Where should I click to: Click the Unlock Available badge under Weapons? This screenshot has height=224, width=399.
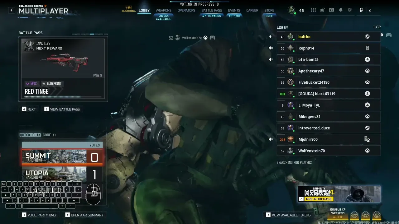[164, 17]
